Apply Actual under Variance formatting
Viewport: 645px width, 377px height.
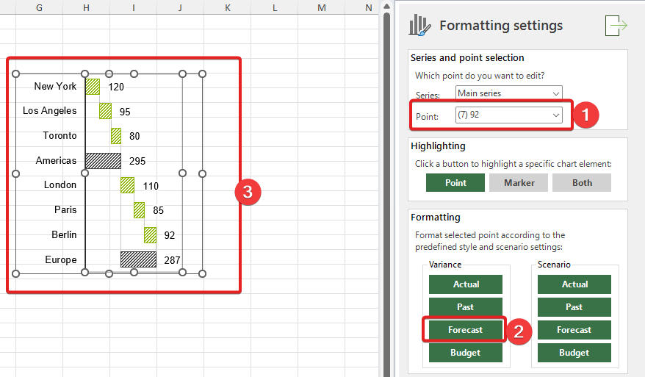click(x=466, y=284)
